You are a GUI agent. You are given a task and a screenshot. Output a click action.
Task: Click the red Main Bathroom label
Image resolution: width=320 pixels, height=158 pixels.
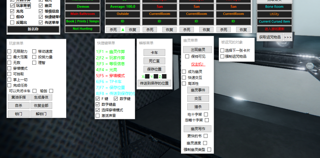[83, 14]
